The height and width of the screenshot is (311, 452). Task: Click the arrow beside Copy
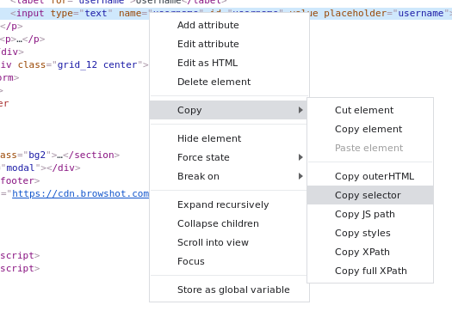pos(300,110)
